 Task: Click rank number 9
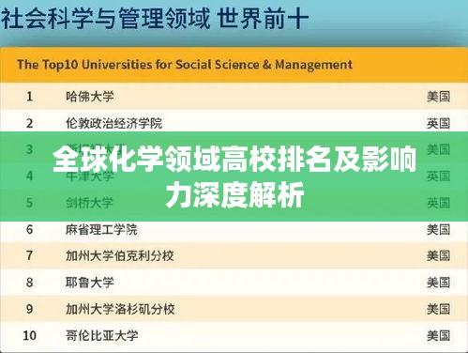pyautogui.click(x=30, y=309)
